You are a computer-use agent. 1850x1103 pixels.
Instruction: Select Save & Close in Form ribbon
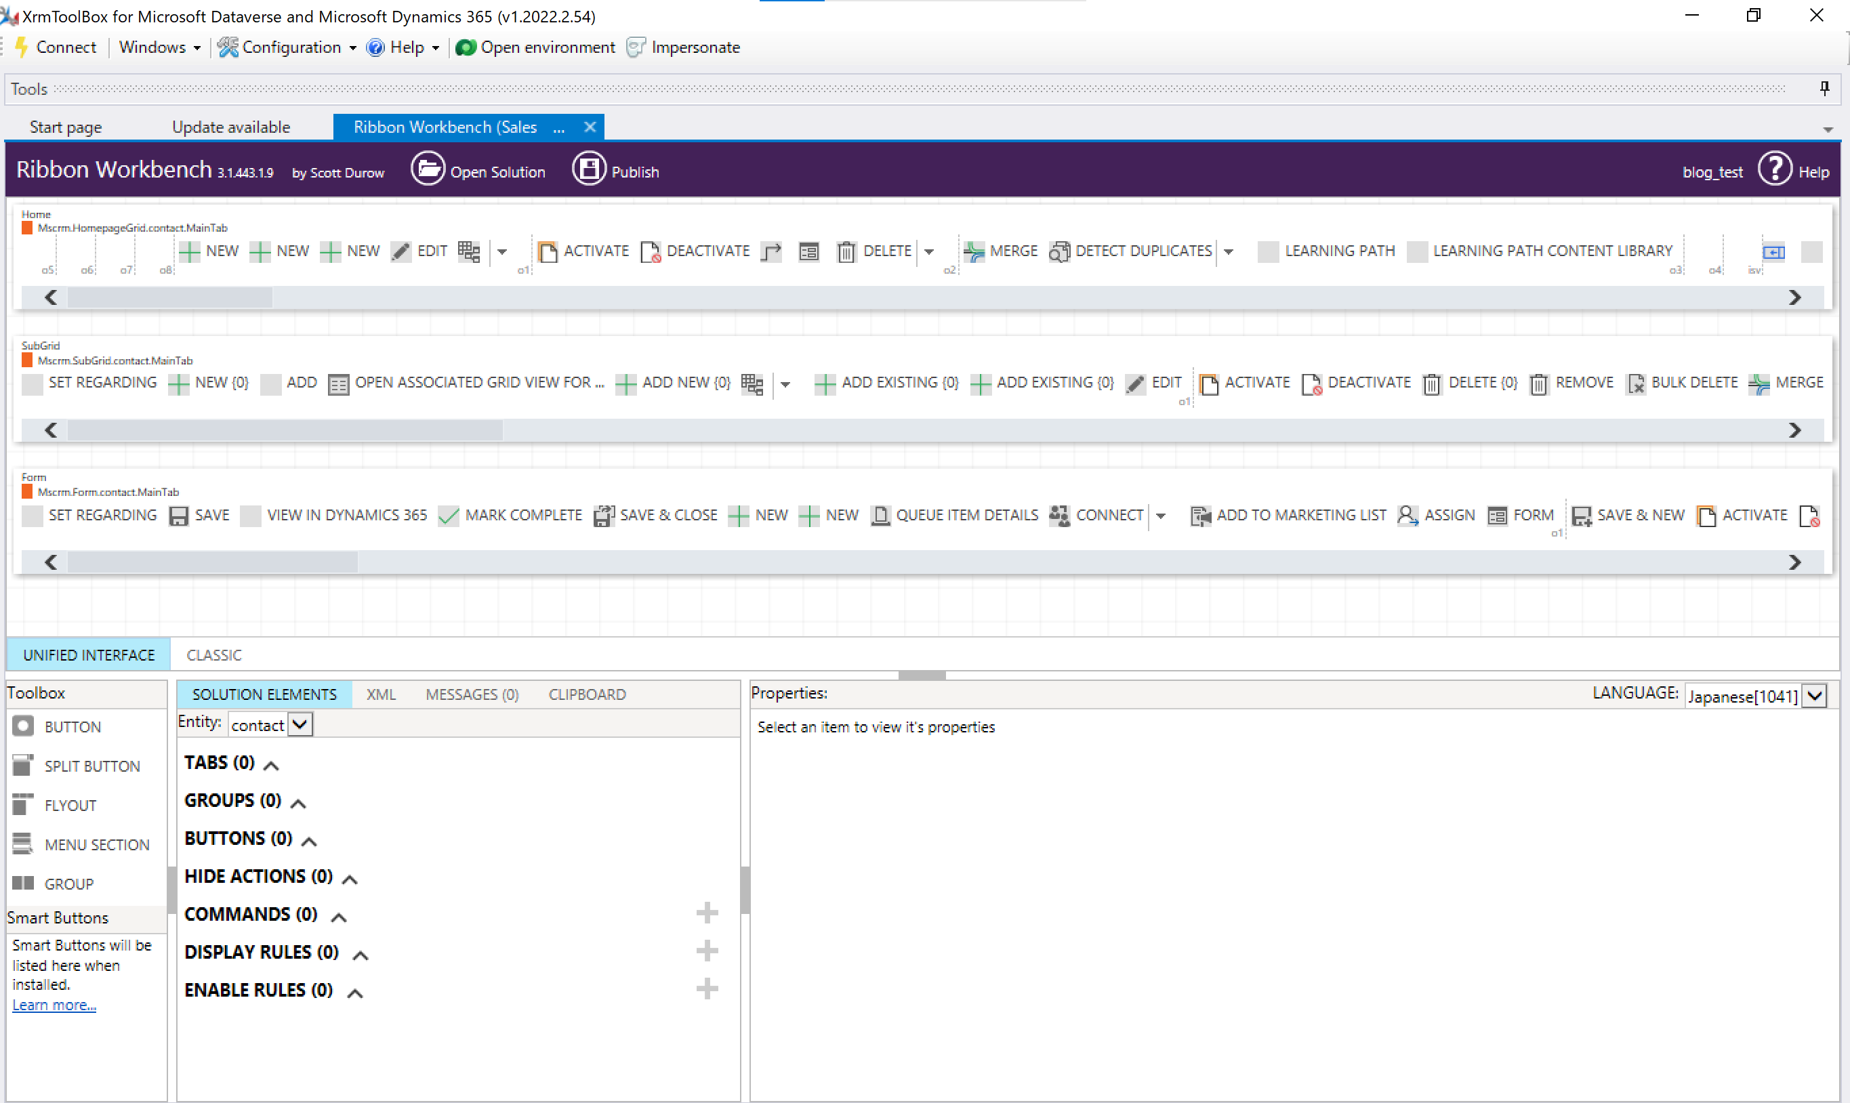coord(655,515)
